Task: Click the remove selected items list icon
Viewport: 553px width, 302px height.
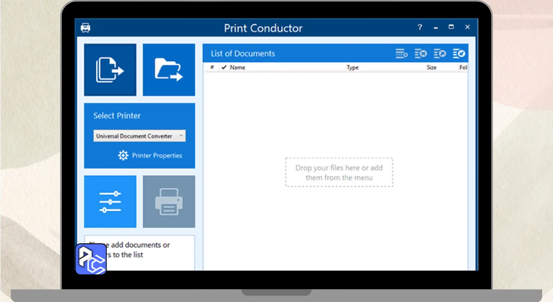Action: click(421, 53)
